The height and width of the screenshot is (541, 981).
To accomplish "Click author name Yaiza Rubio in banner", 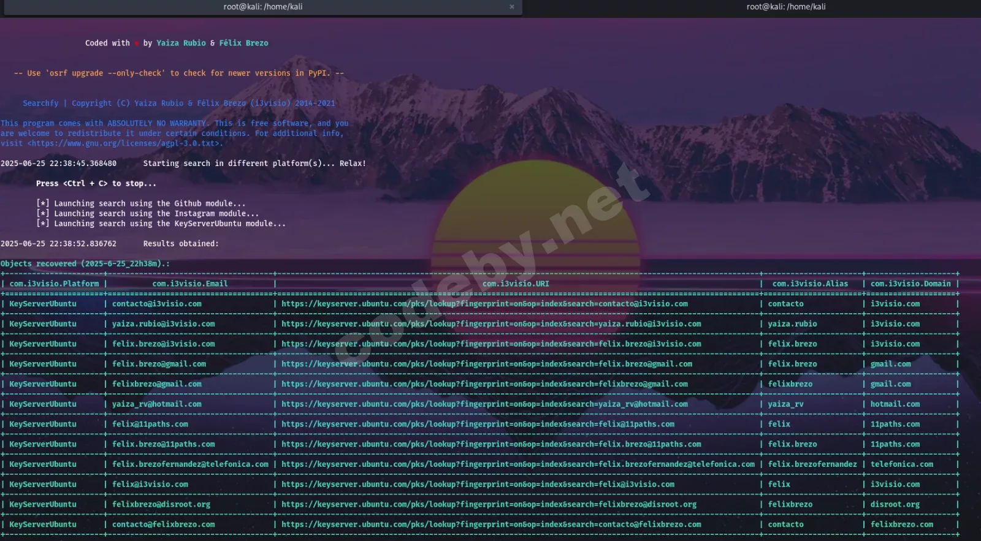I will (x=181, y=44).
